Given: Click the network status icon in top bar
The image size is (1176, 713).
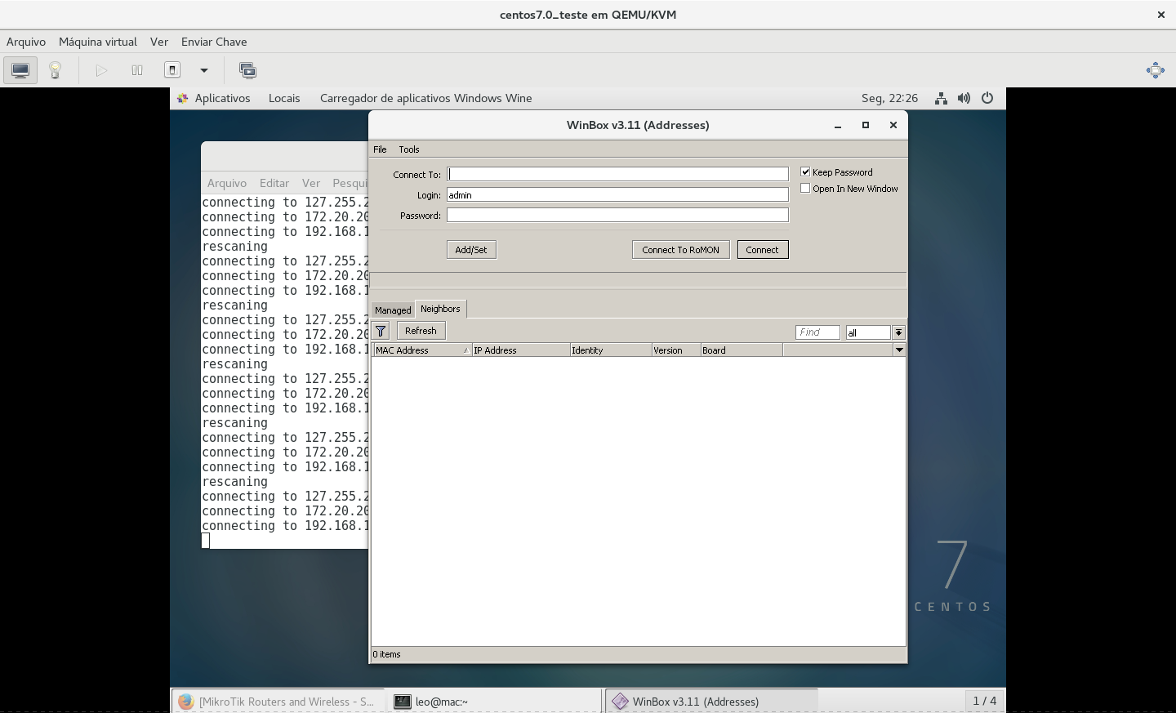Looking at the screenshot, I should [941, 98].
